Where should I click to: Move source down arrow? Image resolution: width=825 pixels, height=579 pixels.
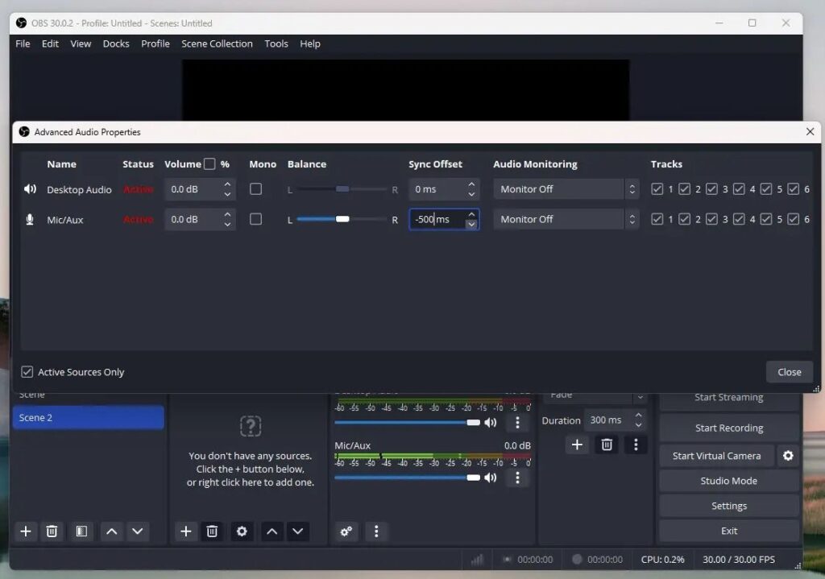298,531
